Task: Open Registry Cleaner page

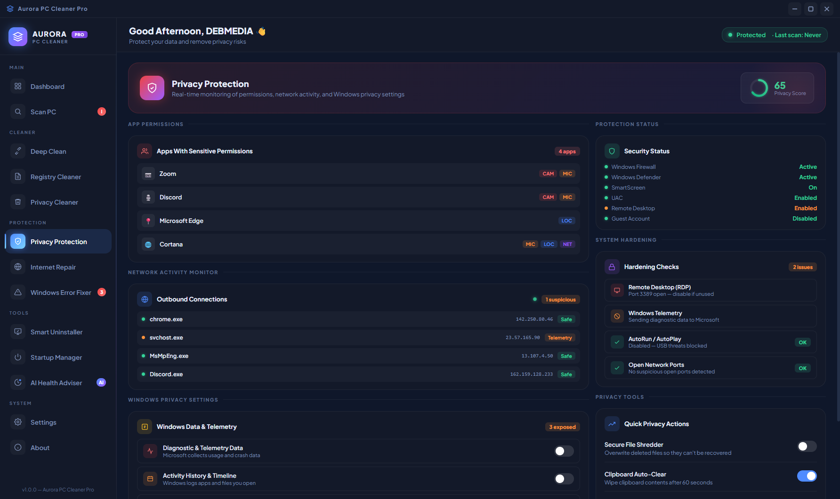Action: (x=58, y=177)
